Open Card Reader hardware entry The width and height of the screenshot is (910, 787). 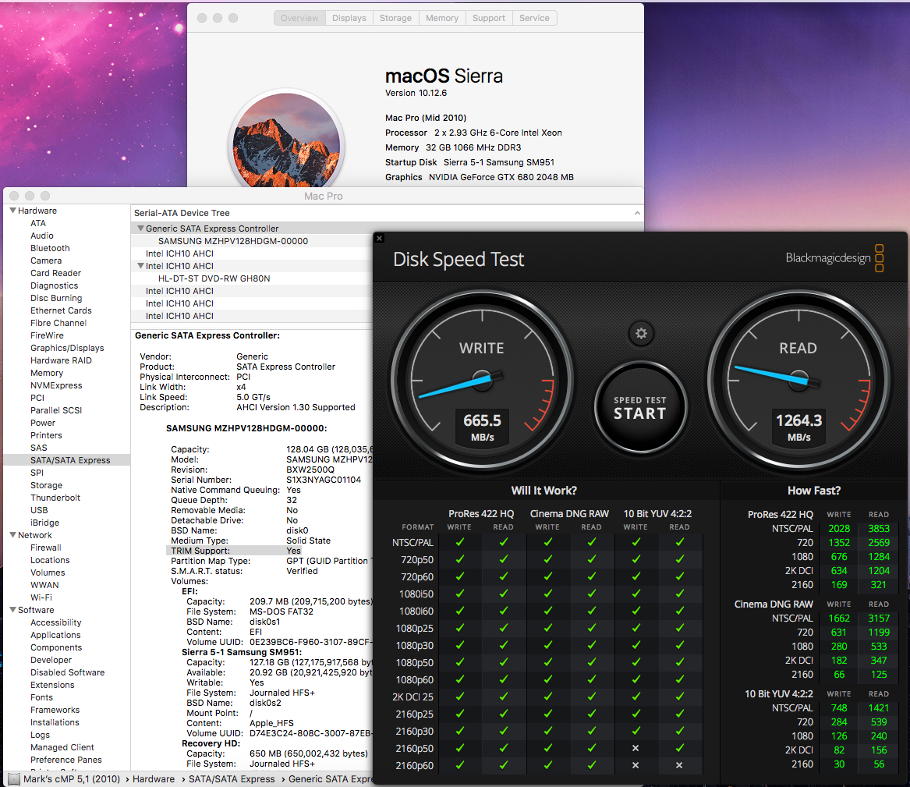point(55,273)
